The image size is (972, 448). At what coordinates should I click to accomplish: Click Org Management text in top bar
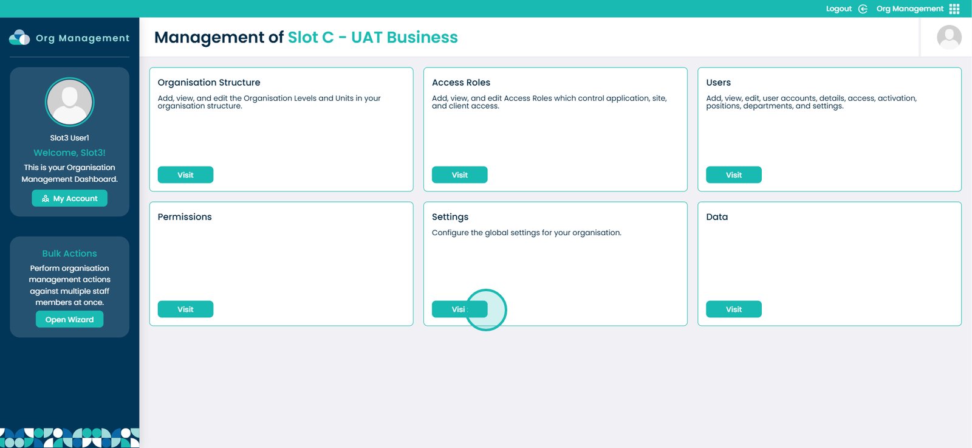(909, 9)
